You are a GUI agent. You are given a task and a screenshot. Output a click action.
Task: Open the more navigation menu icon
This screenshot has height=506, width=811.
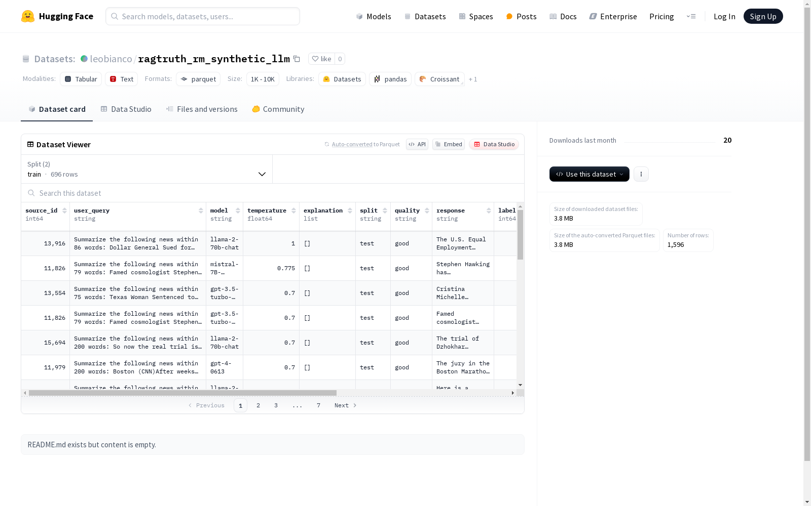click(x=691, y=16)
